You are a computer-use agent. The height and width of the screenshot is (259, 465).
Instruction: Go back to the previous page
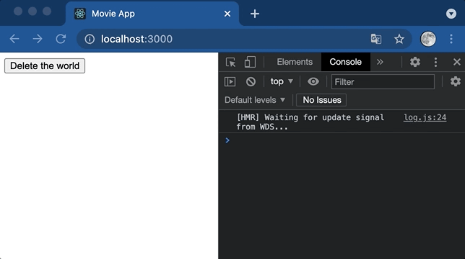tap(14, 39)
